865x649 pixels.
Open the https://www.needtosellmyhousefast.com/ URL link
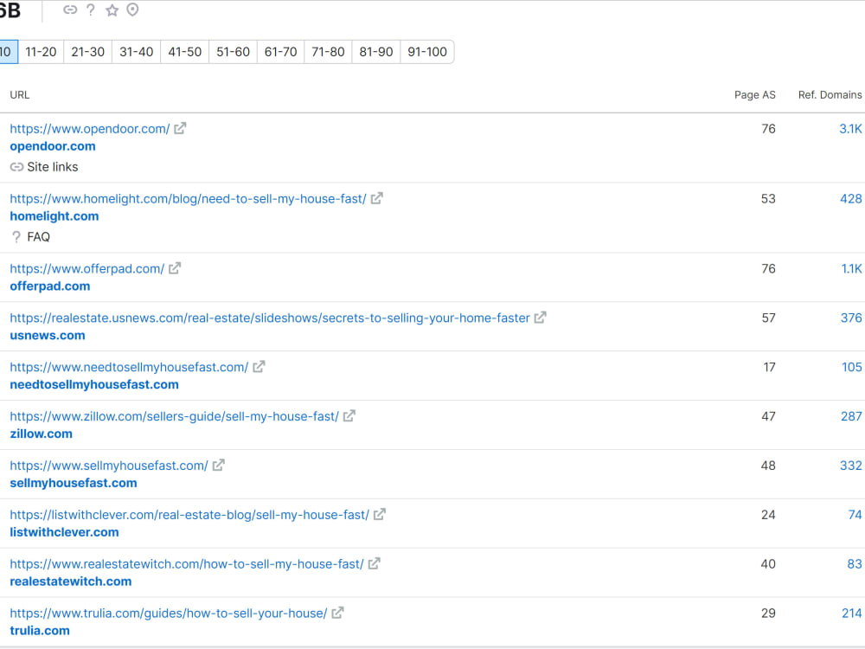[129, 367]
